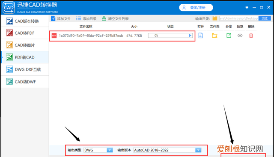Viewport: 274px width, 157px height.
Task: Click the 添加目录 toolbar button
Action: click(86, 18)
